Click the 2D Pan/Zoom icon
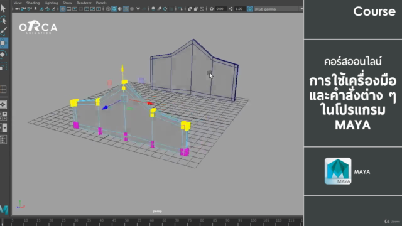 (x=48, y=9)
